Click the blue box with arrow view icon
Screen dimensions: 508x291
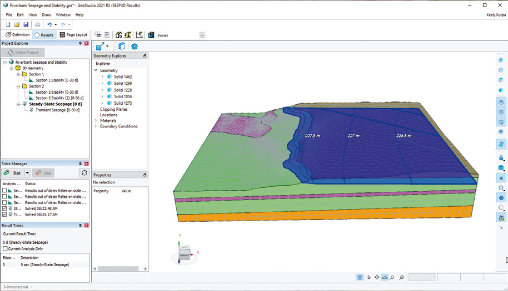tap(100, 47)
